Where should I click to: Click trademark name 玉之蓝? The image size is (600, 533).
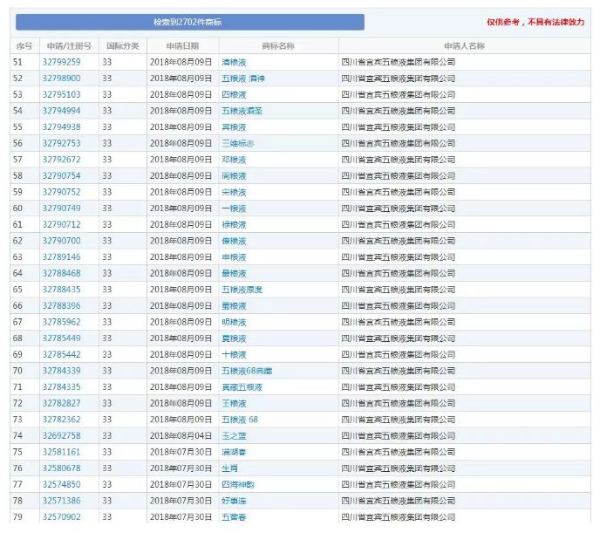[x=234, y=436]
